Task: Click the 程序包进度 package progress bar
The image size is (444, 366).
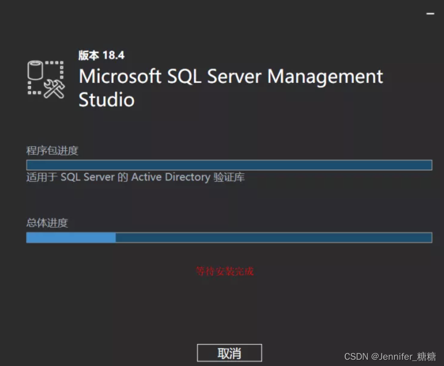Action: pyautogui.click(x=229, y=164)
